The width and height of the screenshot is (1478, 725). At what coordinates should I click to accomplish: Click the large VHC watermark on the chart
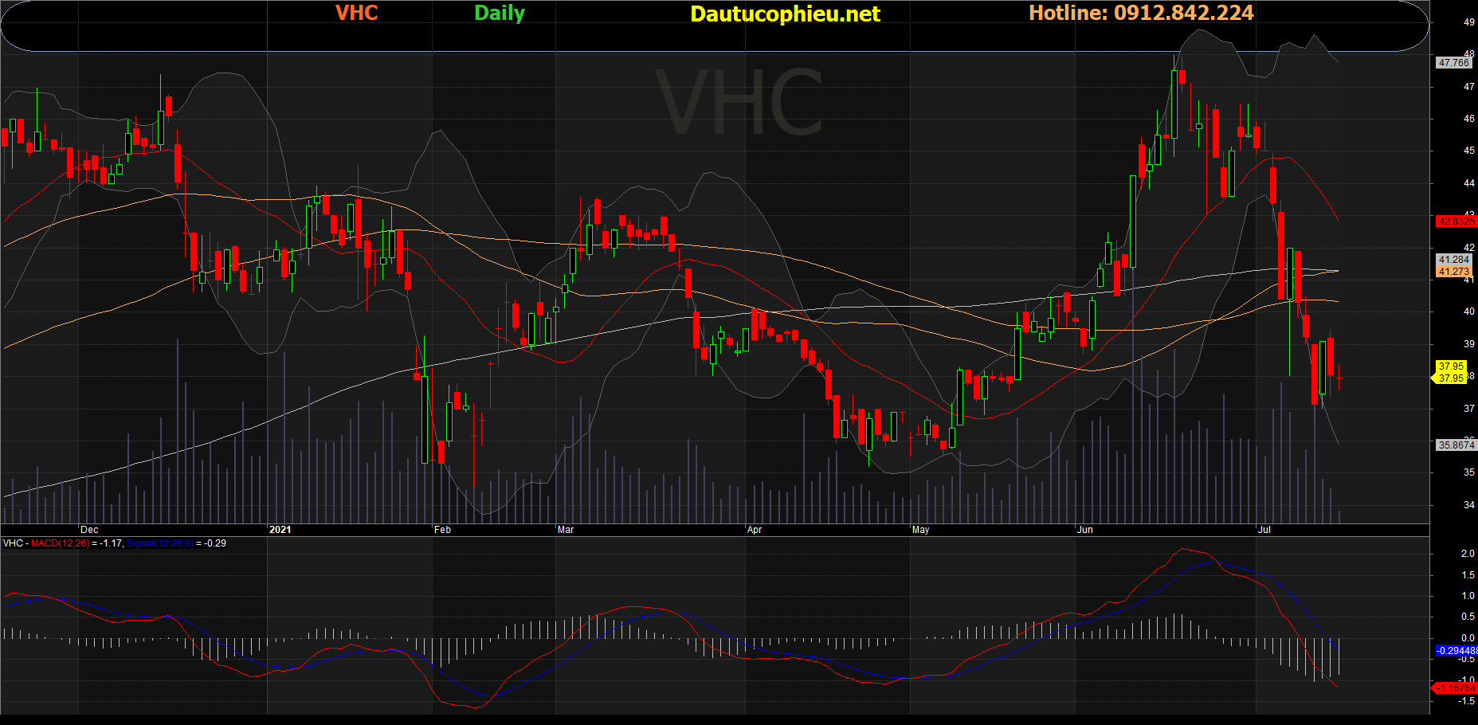tap(739, 104)
